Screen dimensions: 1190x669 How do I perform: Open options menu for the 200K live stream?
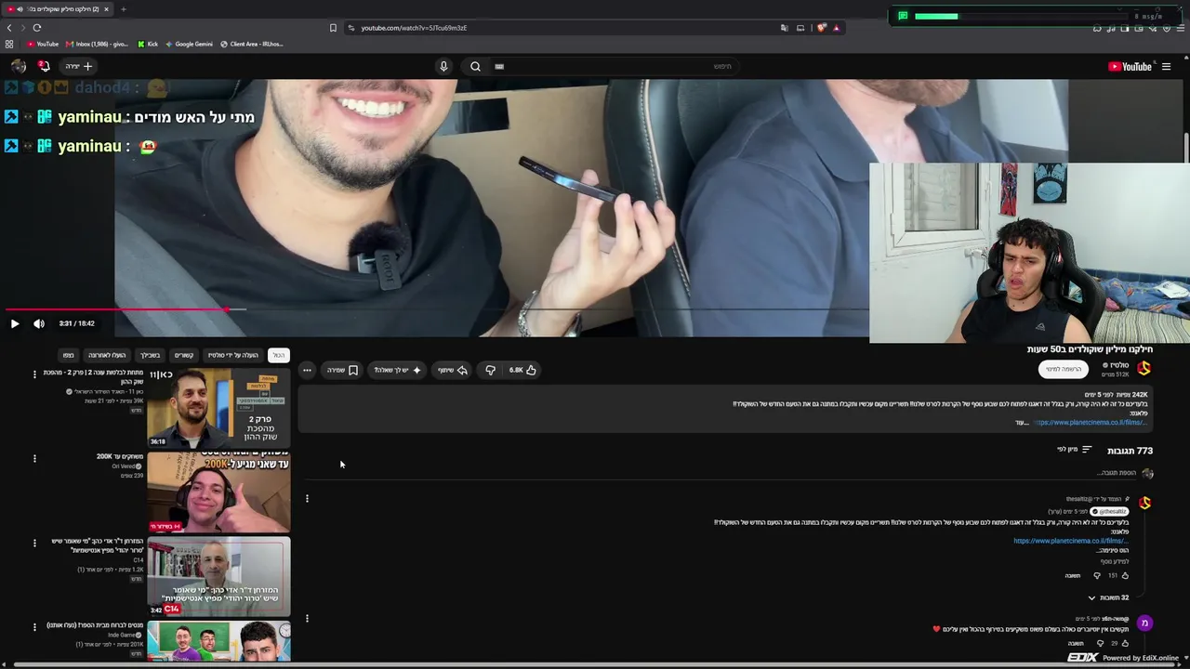[34, 458]
